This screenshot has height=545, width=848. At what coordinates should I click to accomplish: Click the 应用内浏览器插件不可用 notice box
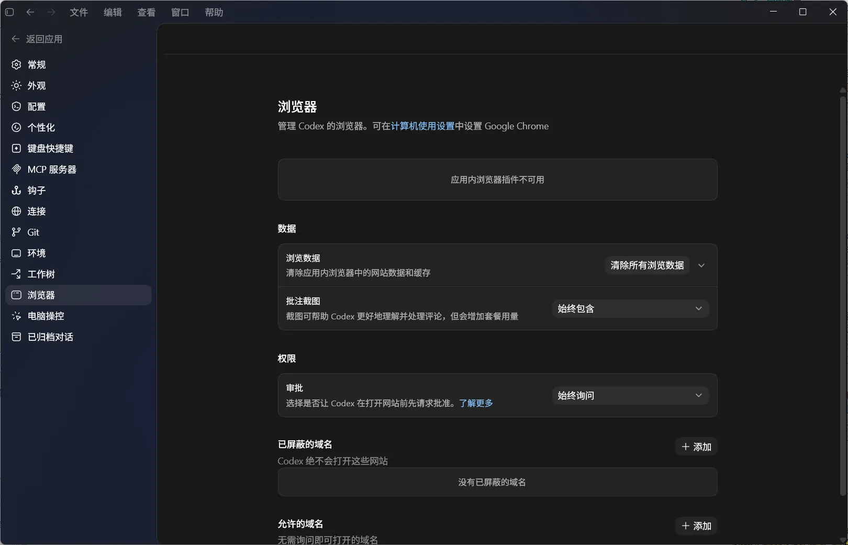pos(497,180)
